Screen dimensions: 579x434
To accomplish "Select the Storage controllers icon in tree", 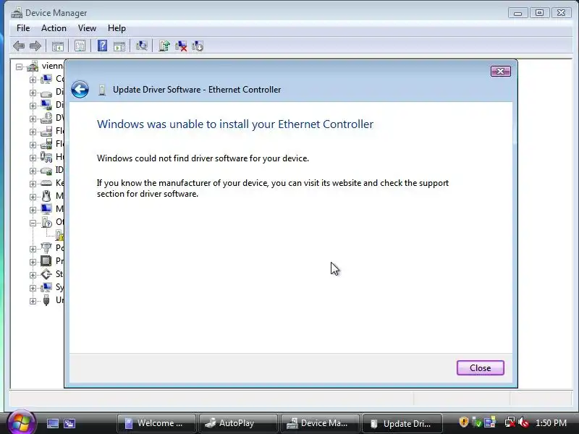I will coord(46,274).
